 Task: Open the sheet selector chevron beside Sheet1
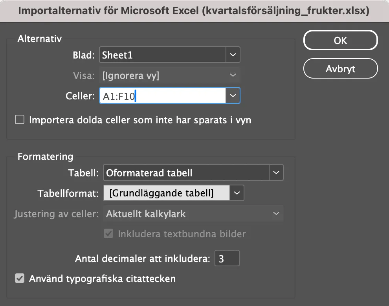coord(233,55)
